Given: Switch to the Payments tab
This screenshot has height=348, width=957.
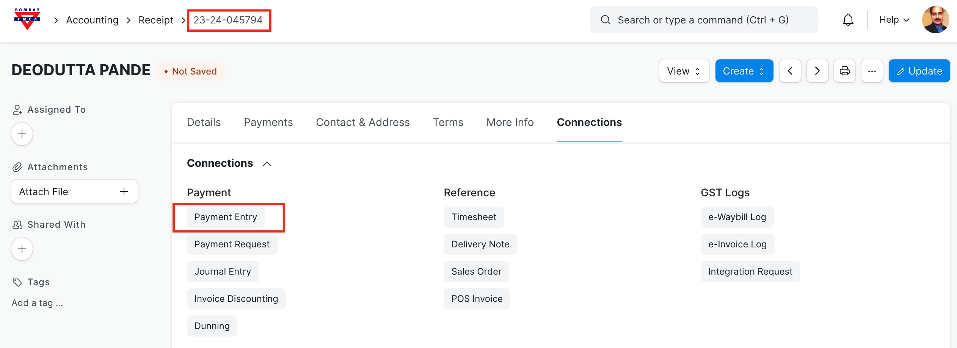Looking at the screenshot, I should point(268,122).
